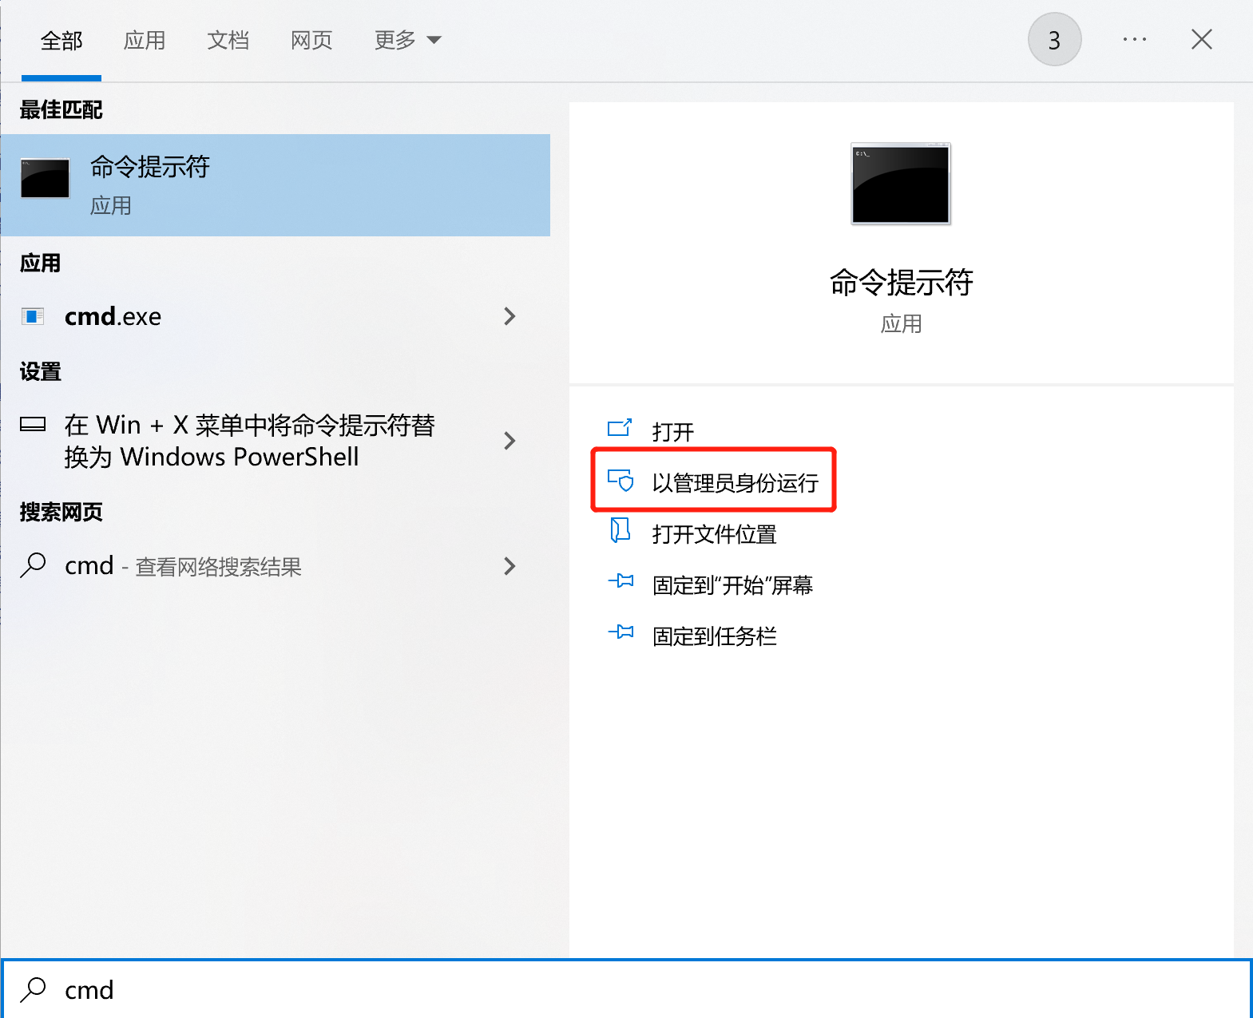1253x1018 pixels.
Task: Click the magnifier icon in search box
Action: [x=33, y=990]
